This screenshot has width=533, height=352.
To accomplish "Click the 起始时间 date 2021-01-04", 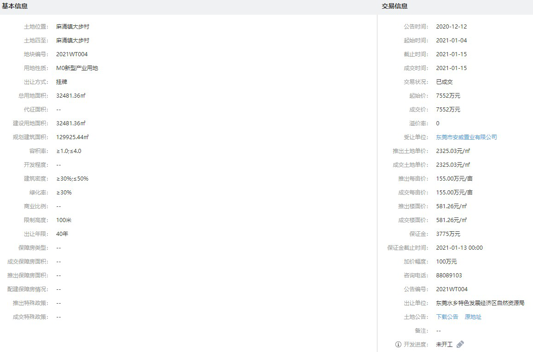I will 451,41.
